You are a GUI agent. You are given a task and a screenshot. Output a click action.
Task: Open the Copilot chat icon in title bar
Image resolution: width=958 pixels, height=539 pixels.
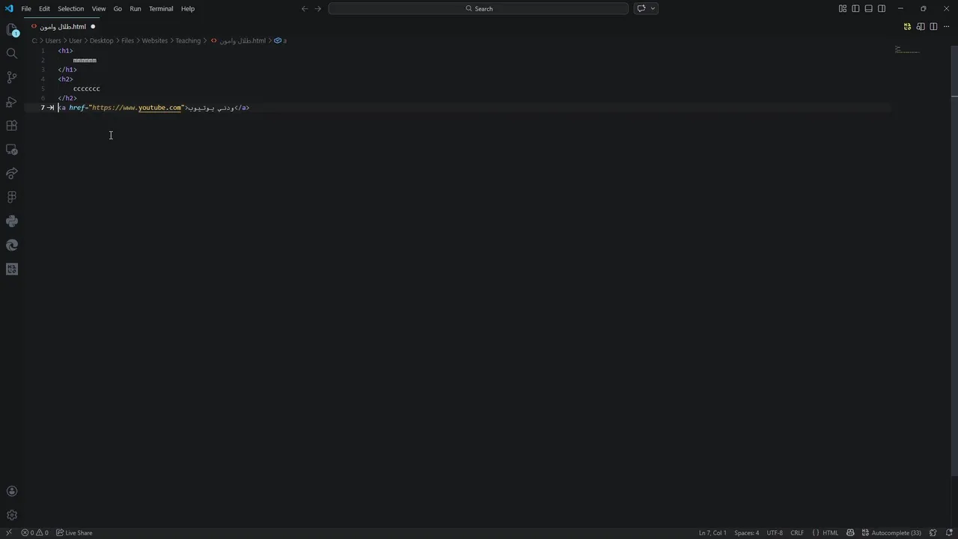[641, 8]
